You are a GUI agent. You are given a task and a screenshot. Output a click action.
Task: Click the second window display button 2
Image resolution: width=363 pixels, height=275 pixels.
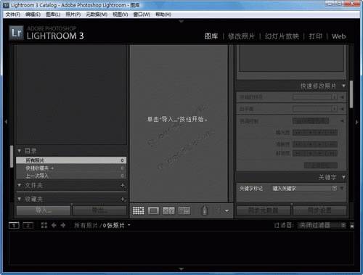(28, 226)
